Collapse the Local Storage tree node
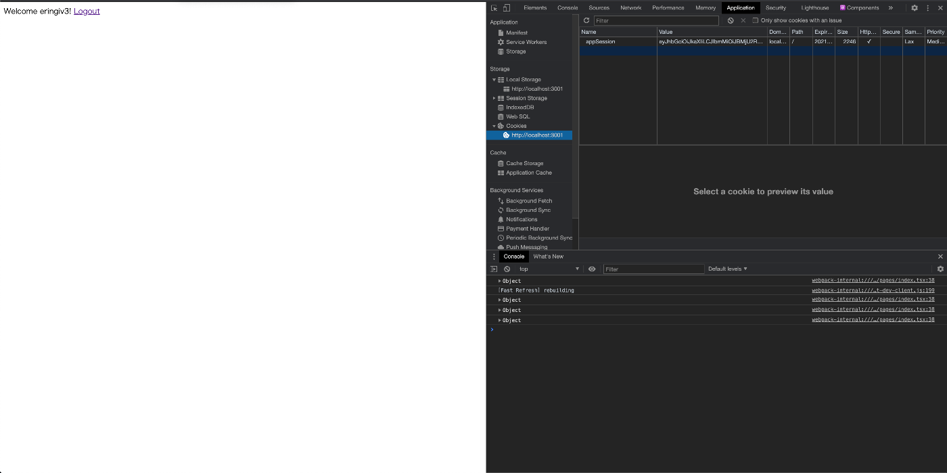 494,80
